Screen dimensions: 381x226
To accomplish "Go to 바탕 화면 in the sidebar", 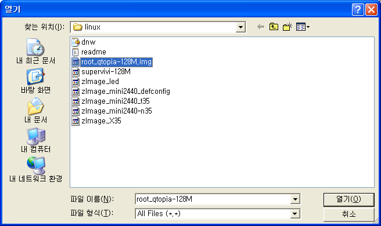I will point(35,81).
